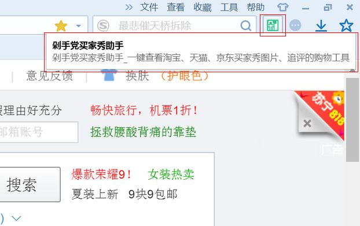This screenshot has height=226, width=360.
Task: Expand the blue chevron below the search button
Action: [17, 218]
